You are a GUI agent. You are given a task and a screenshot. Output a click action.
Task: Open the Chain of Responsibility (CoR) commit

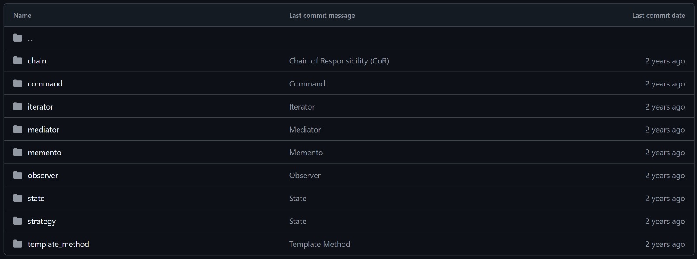(339, 61)
